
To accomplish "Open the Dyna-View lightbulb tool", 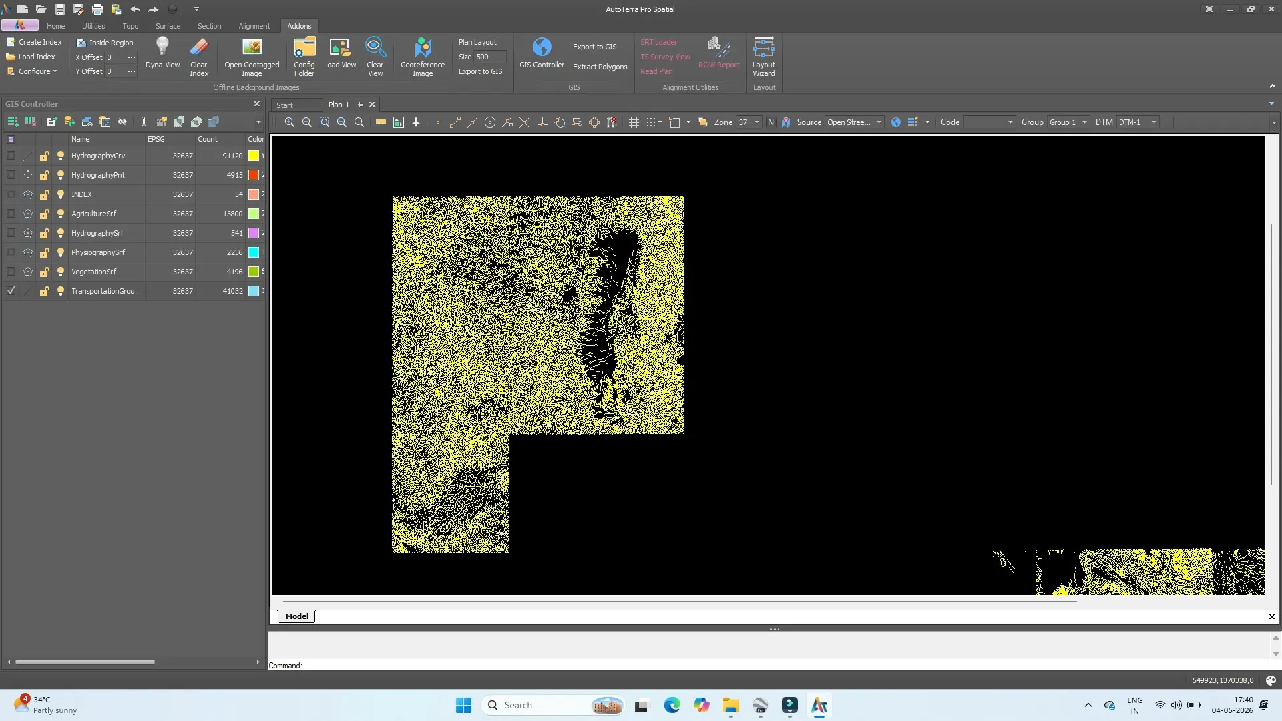I will 162,53.
